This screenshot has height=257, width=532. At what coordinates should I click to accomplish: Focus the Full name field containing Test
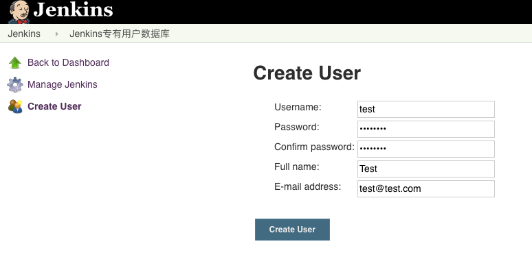425,169
